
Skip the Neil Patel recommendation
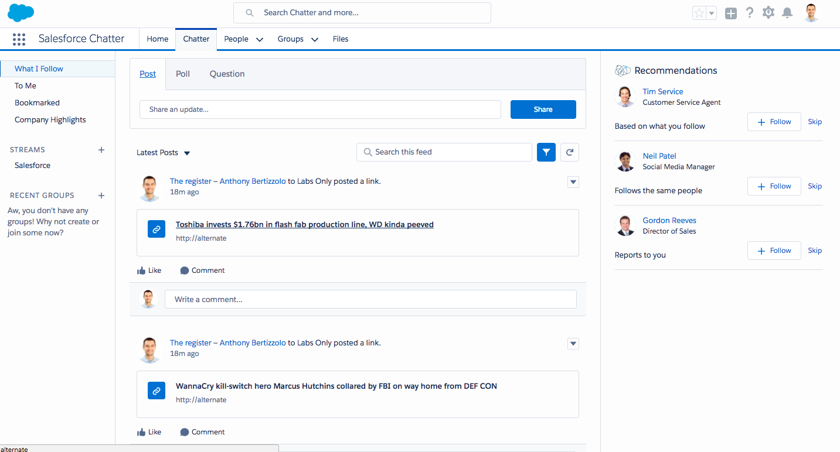tap(815, 186)
